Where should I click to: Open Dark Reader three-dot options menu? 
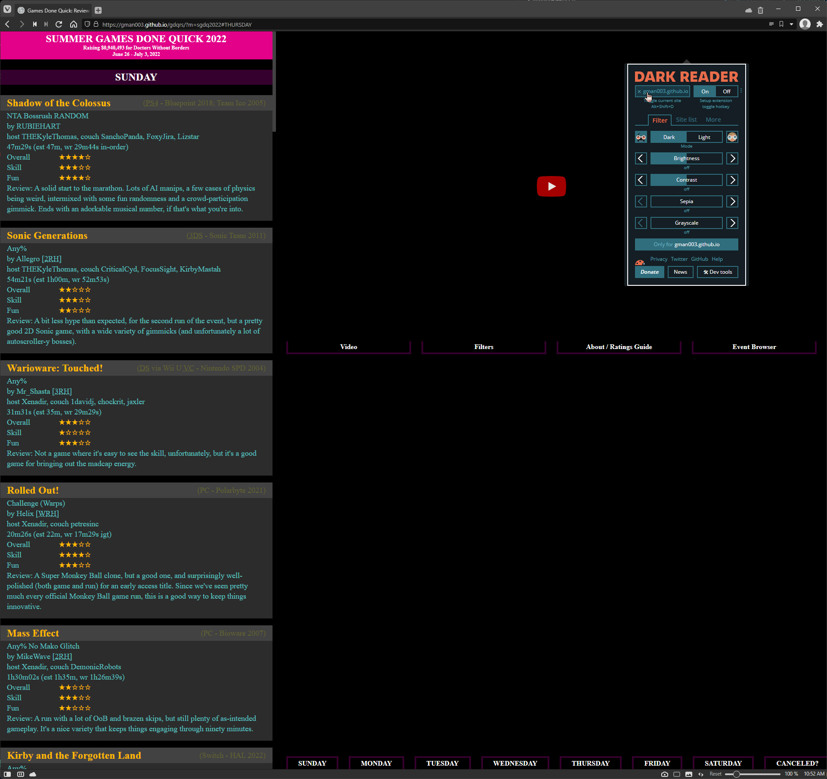point(741,91)
